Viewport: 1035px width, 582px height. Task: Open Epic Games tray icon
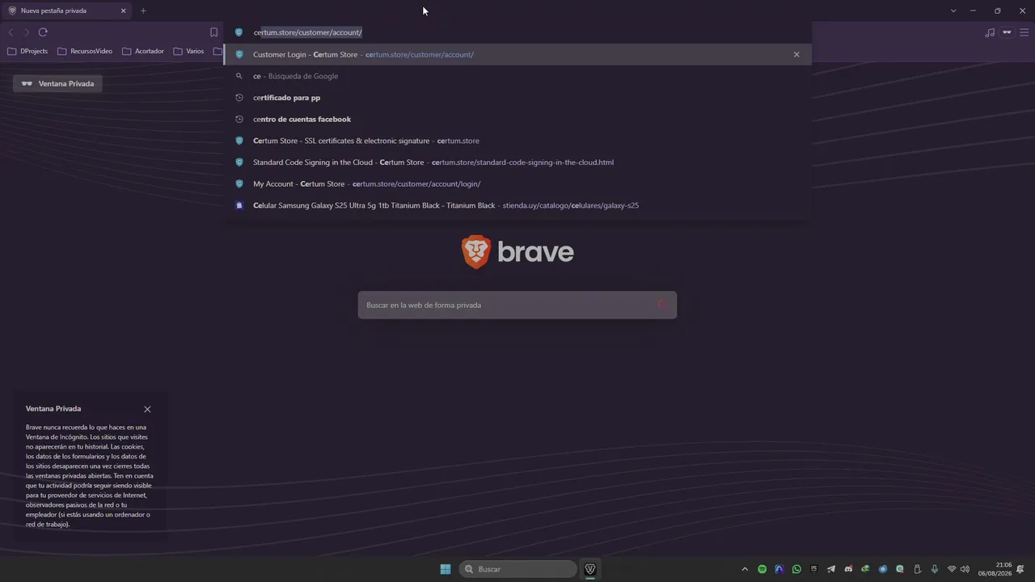tap(814, 569)
